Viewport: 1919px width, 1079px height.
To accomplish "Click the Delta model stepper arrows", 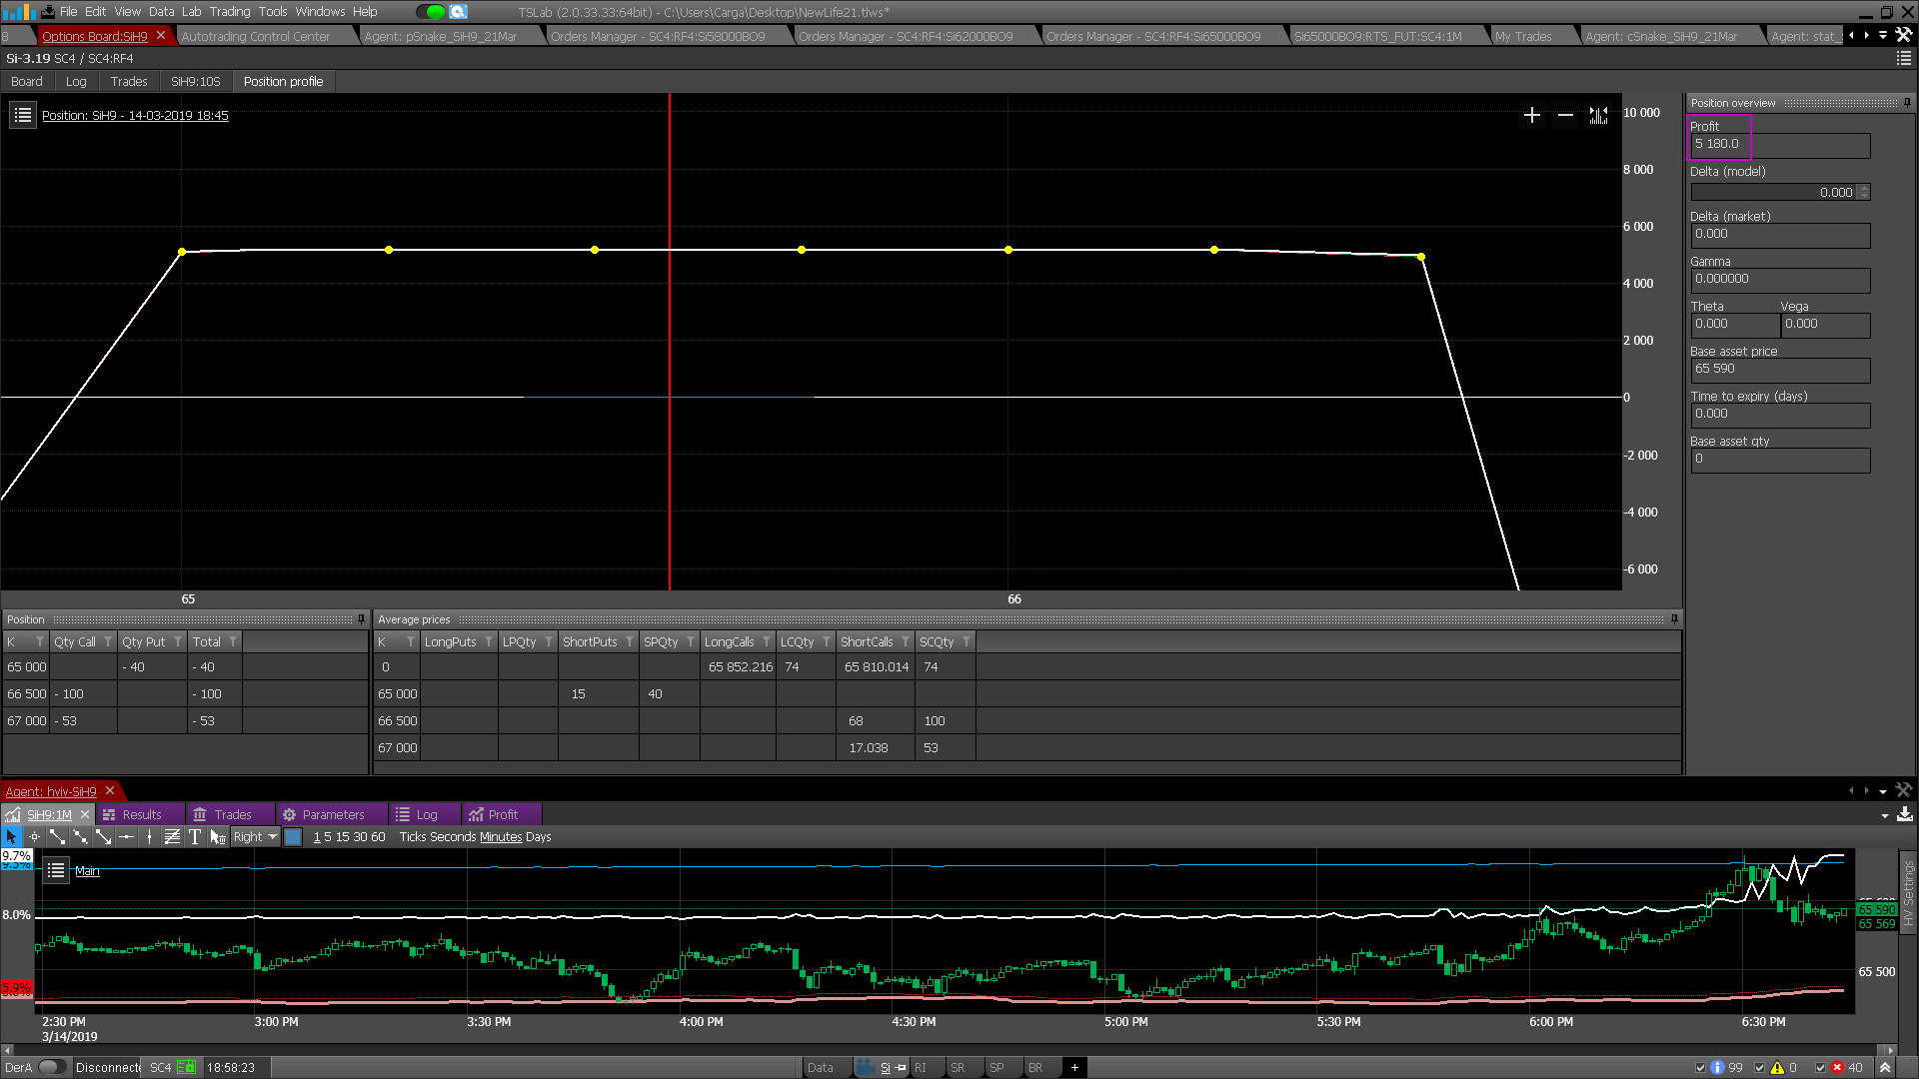I will (1863, 192).
